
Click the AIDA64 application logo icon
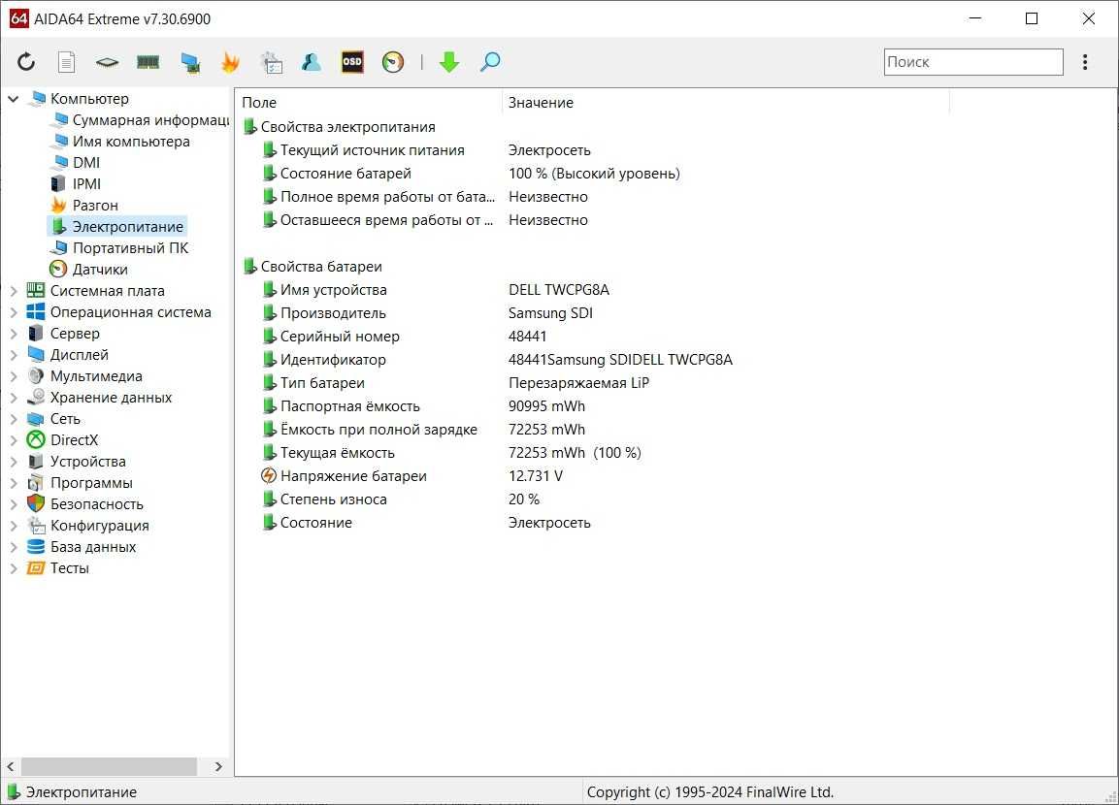click(19, 18)
